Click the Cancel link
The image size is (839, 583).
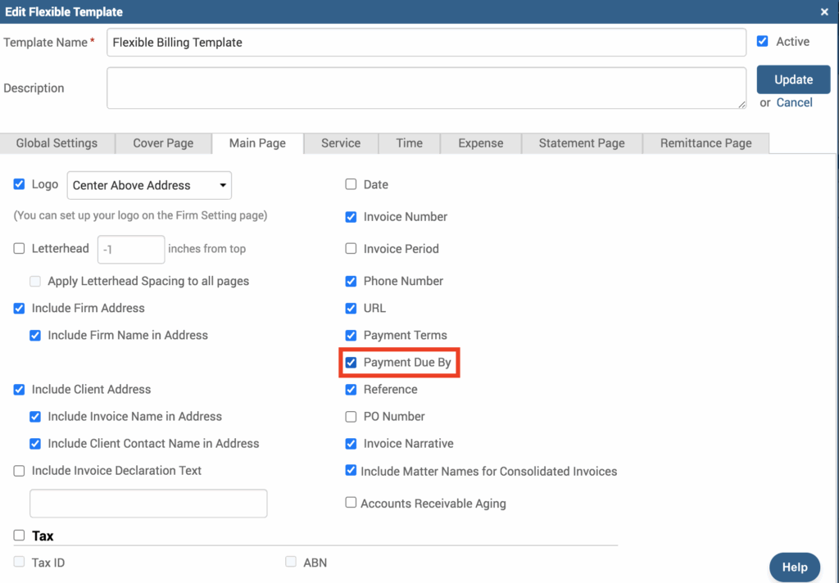(x=794, y=102)
